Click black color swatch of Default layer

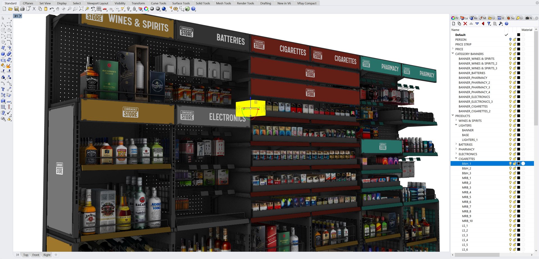pos(519,35)
